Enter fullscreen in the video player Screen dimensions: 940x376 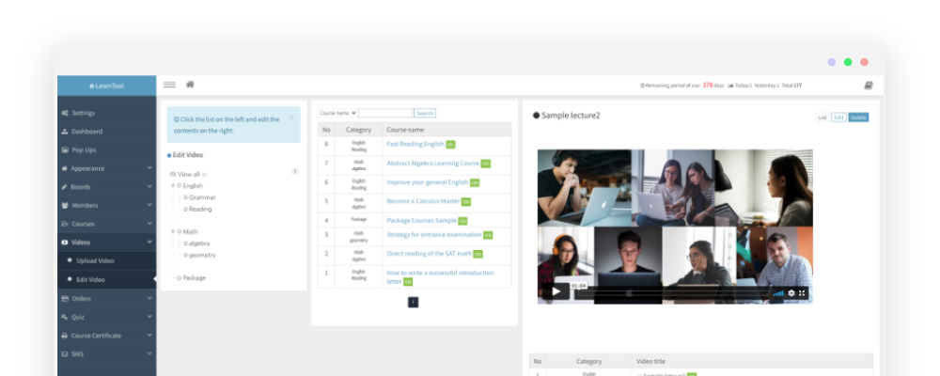802,293
